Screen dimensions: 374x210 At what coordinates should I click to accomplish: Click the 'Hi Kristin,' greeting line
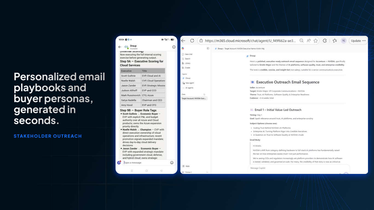point(257,146)
